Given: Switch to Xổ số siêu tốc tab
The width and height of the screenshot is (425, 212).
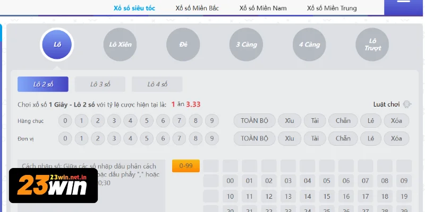Looking at the screenshot, I should (134, 8).
